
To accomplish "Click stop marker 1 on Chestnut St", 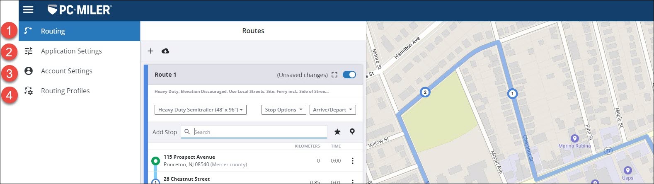I will tap(512, 94).
